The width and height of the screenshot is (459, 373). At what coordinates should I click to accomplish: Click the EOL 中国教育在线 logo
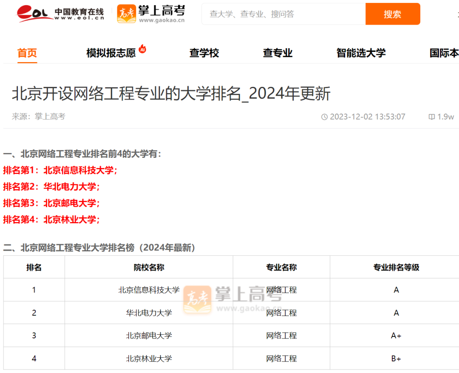coord(60,14)
